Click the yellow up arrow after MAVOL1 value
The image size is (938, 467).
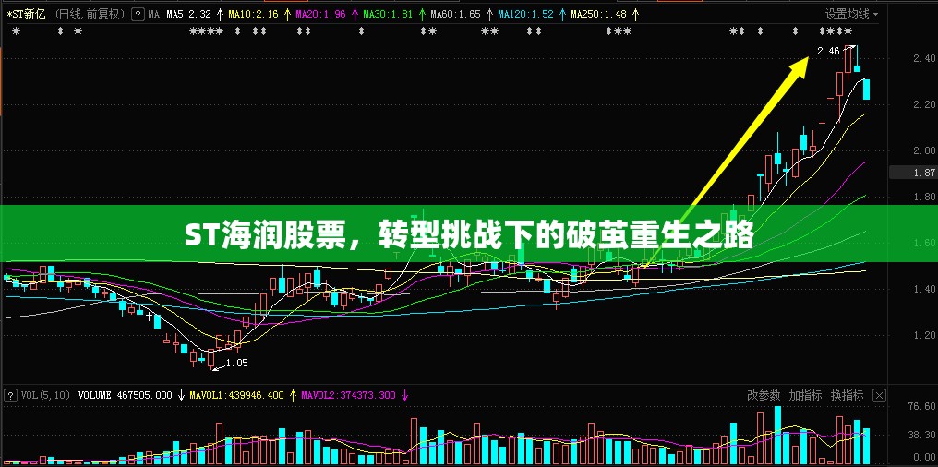(x=293, y=395)
